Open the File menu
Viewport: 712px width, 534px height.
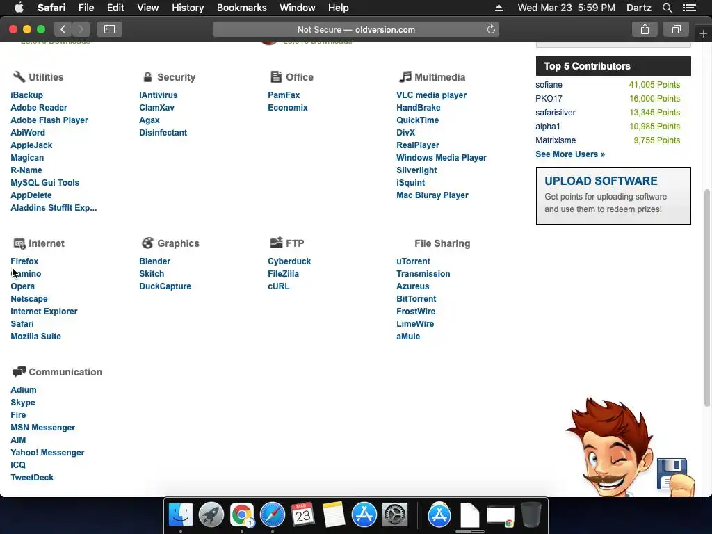click(x=86, y=8)
